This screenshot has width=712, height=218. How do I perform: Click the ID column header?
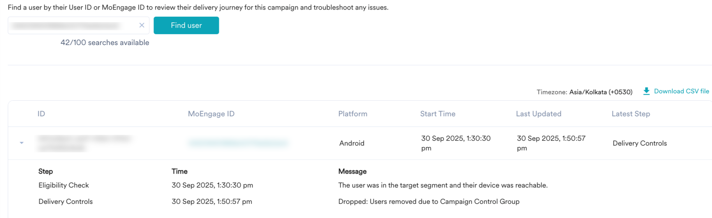[41, 114]
